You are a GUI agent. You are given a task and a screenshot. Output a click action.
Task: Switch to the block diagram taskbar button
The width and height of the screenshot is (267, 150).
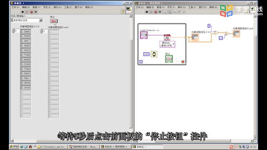(x=116, y=147)
